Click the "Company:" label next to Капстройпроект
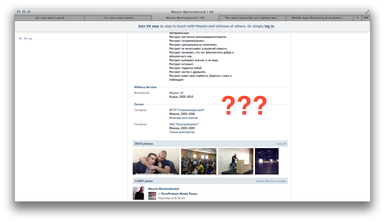Viewport: 385px width, 222px height. [x=140, y=124]
